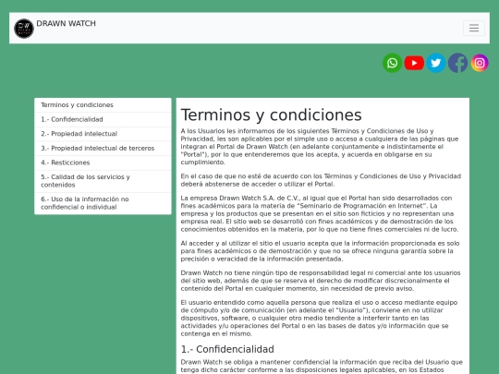Click the 'Terminos y condiciones' main heading

(271, 115)
